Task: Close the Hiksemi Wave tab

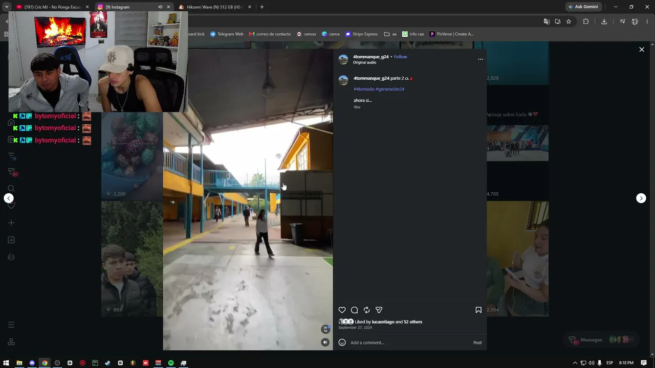Action: [x=250, y=7]
